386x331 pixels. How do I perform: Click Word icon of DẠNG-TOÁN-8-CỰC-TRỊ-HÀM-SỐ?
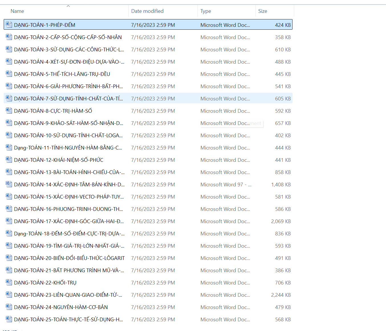point(9,110)
